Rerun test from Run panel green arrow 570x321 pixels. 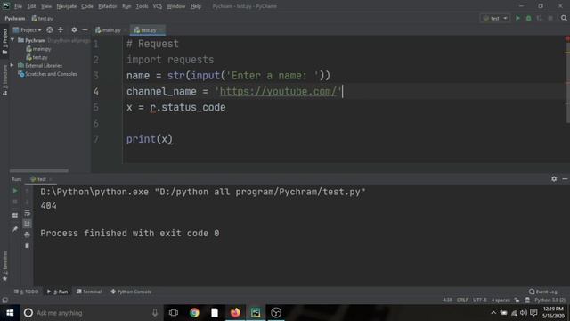pyautogui.click(x=15, y=191)
